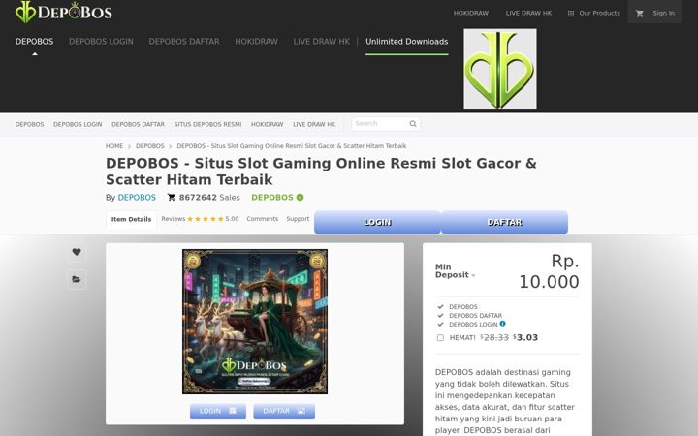Open LIVE DRAW HK in gray sub-navigation

(x=314, y=124)
